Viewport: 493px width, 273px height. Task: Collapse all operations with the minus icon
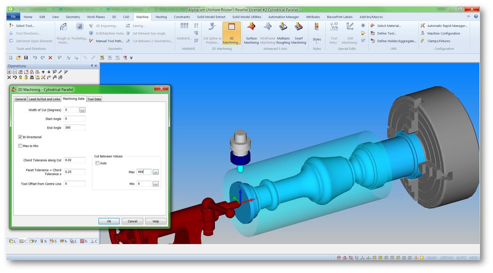click(15, 72)
